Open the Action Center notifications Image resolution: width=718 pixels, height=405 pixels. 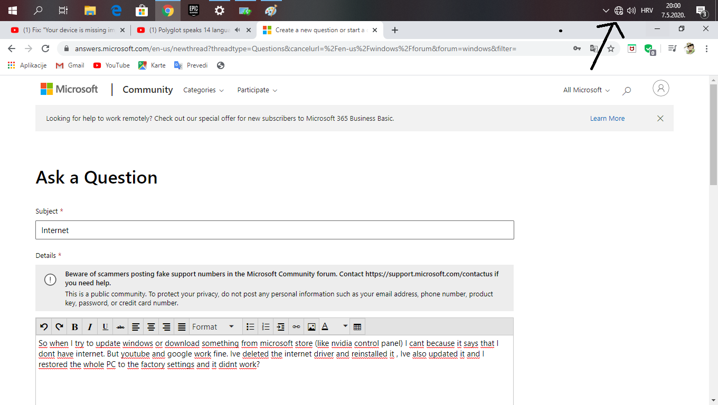[x=701, y=11]
